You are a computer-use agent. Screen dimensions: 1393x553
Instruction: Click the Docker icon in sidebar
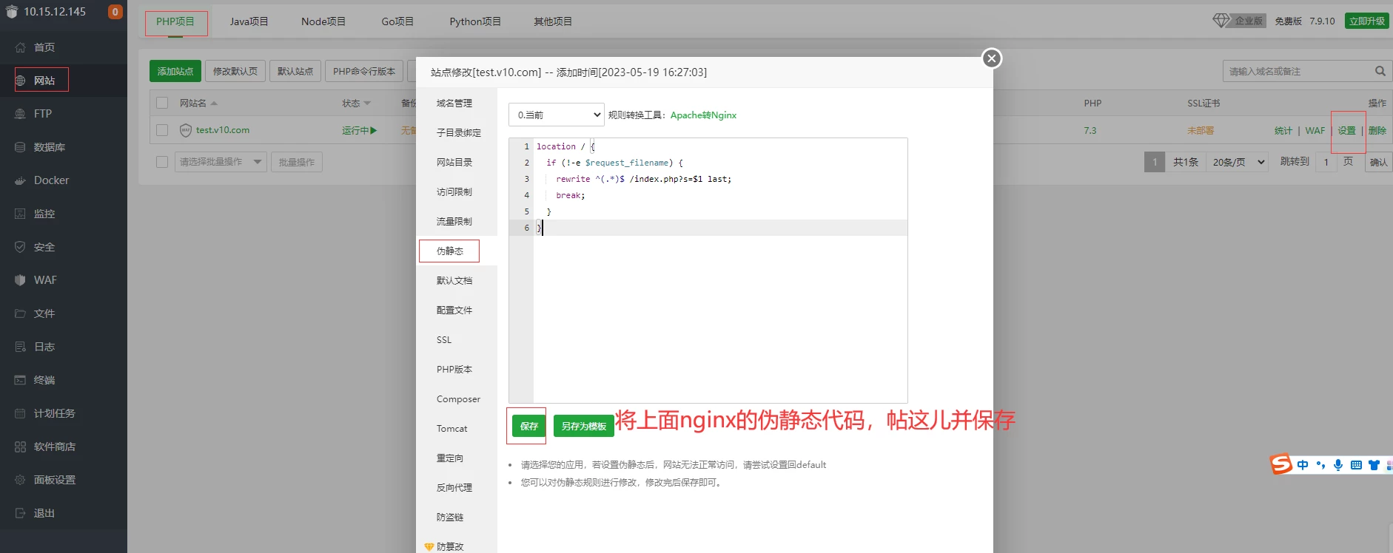20,180
